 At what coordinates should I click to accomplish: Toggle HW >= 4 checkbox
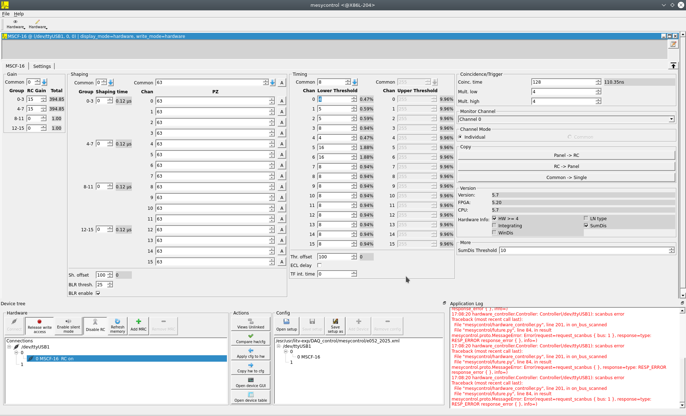tap(494, 218)
